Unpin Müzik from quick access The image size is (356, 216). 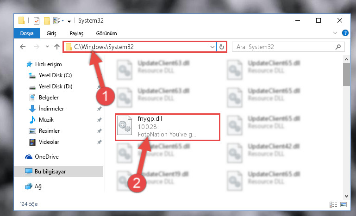click(99, 120)
